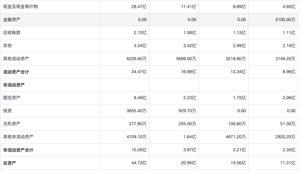Select the 非流动资产合计 bold row header
302x172 pixels.
pos(18,150)
